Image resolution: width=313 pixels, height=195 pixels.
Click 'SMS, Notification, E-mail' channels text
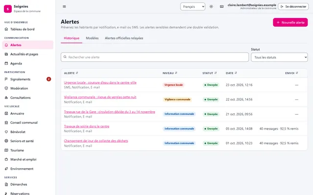82,87
